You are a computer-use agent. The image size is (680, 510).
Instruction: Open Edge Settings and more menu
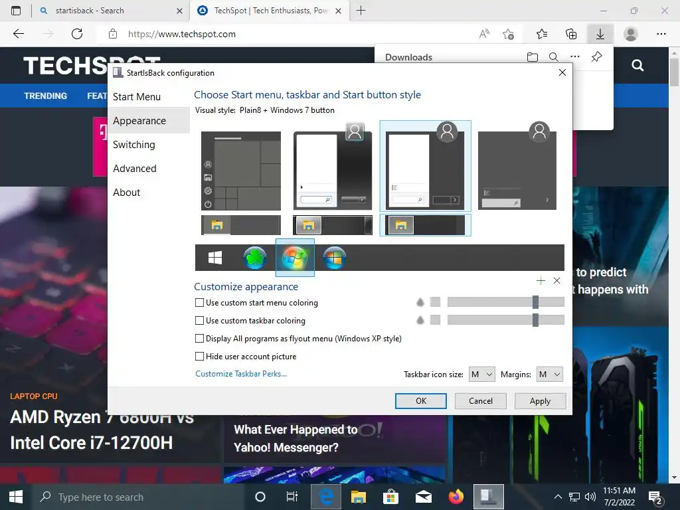pos(661,34)
